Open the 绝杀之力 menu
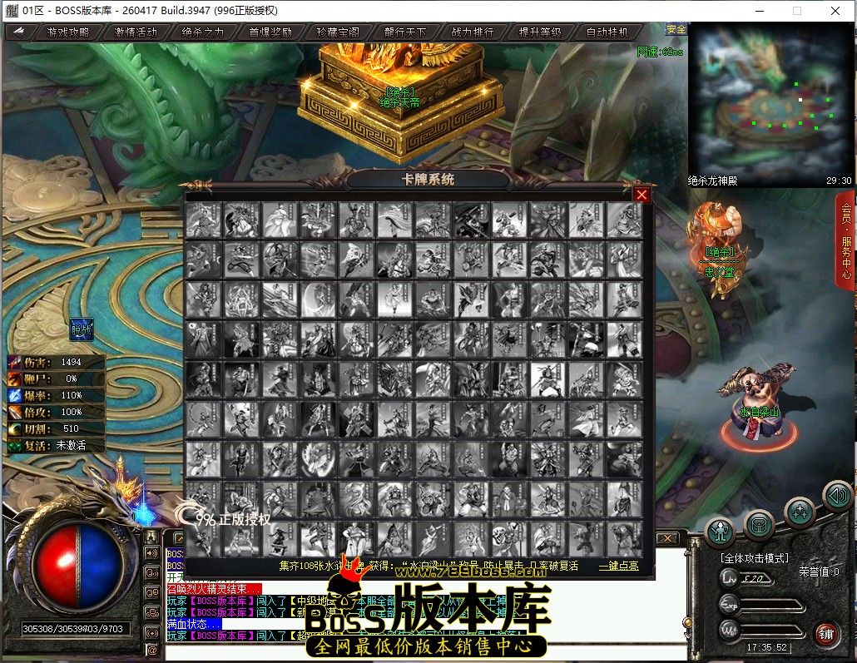This screenshot has height=663, width=857. [x=202, y=32]
